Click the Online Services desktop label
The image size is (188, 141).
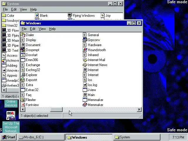pos(11,103)
